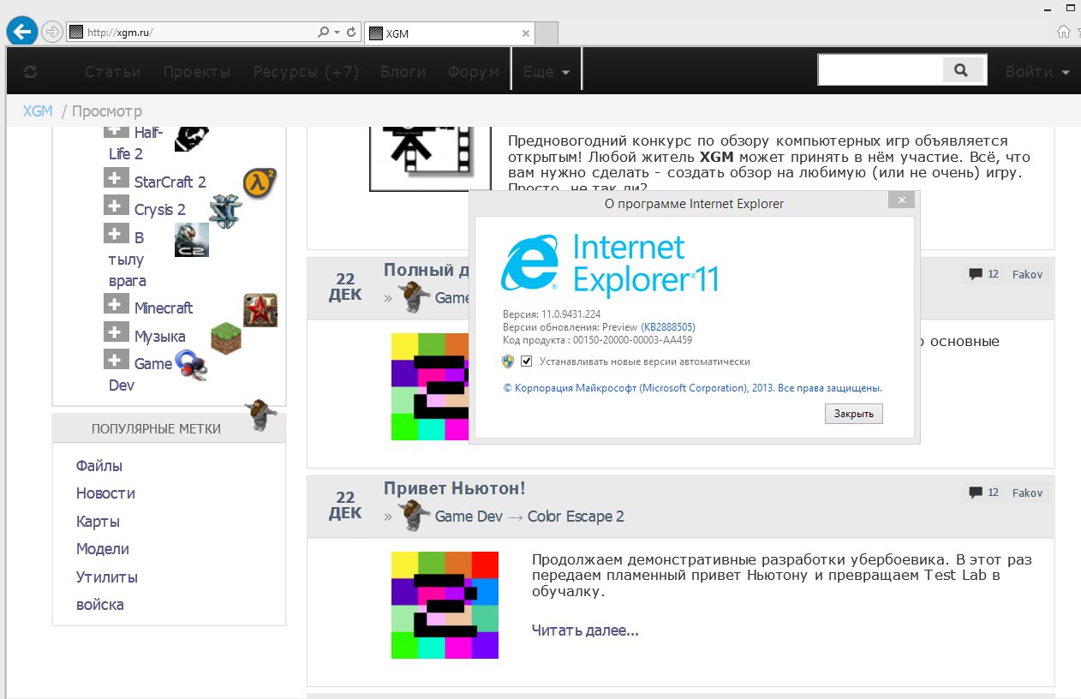Image resolution: width=1081 pixels, height=699 pixels.
Task: Click the Internet Explorer logo in dialog
Action: (531, 261)
